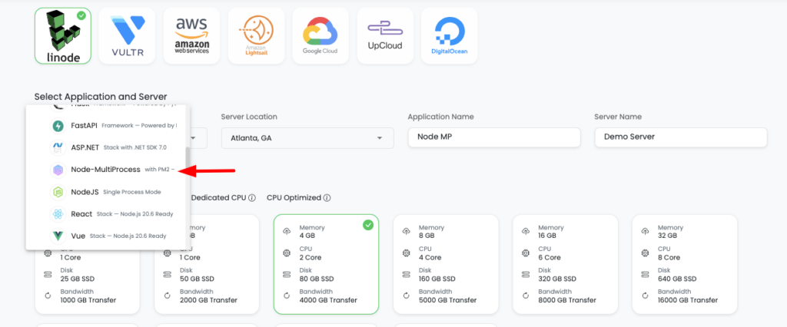Click memory icon on 4 GB plan
787x327 pixels.
(x=287, y=231)
